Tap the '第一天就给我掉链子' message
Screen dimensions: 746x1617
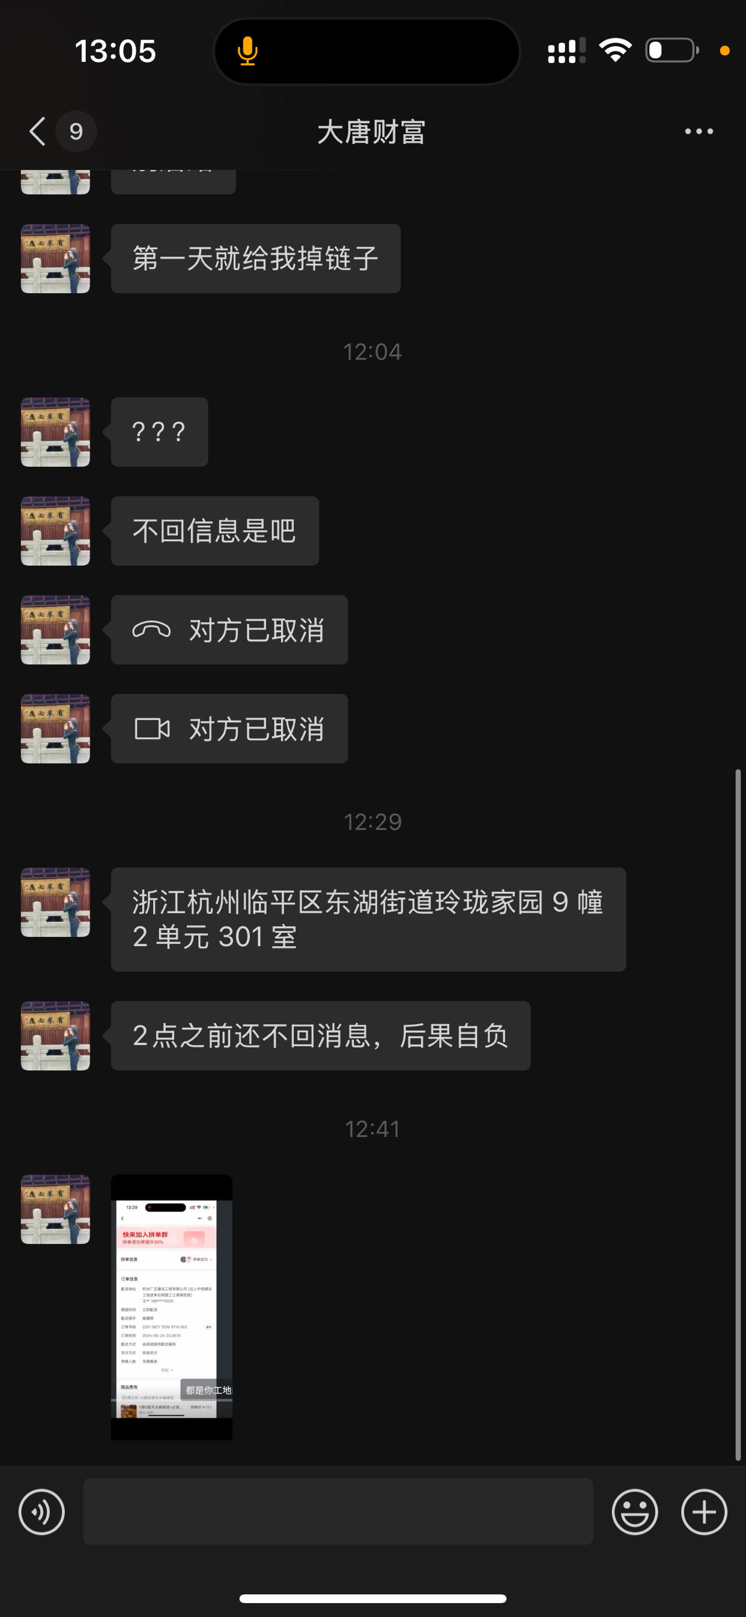coord(256,259)
